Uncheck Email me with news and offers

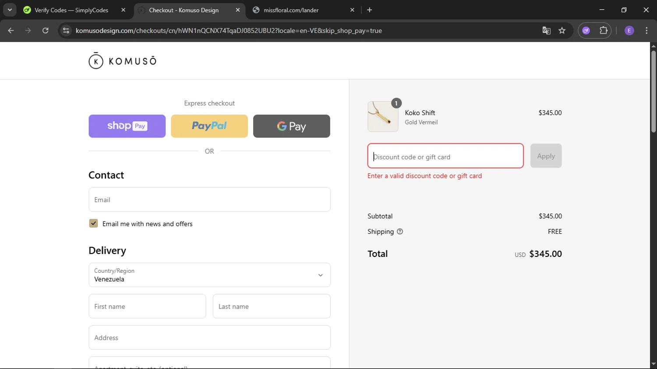pyautogui.click(x=94, y=224)
